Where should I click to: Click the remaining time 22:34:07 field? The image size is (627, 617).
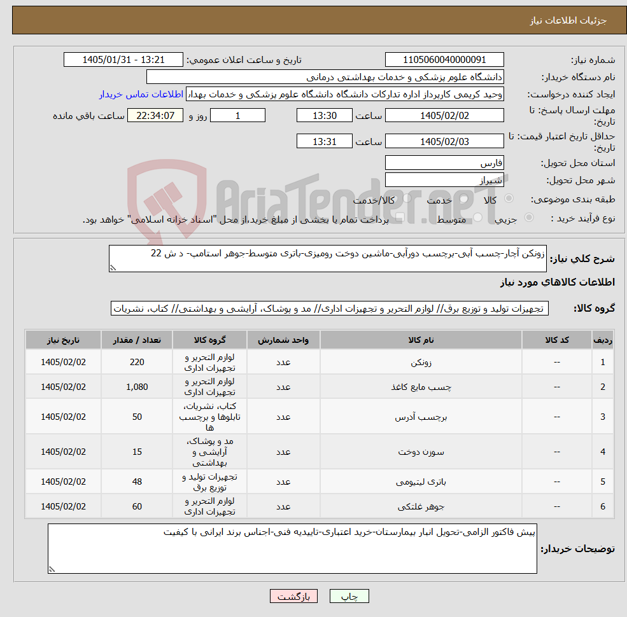pyautogui.click(x=155, y=116)
